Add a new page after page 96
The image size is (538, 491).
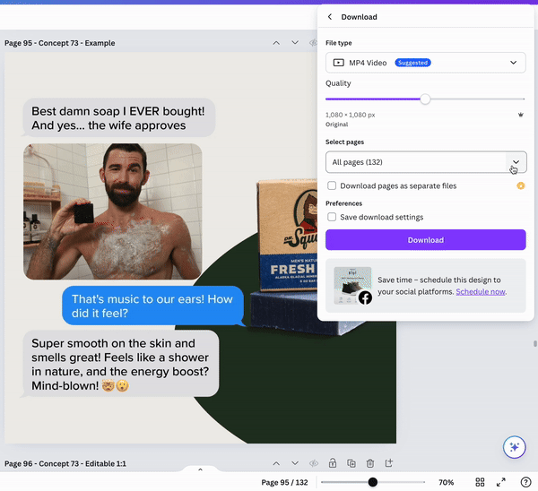tap(388, 463)
